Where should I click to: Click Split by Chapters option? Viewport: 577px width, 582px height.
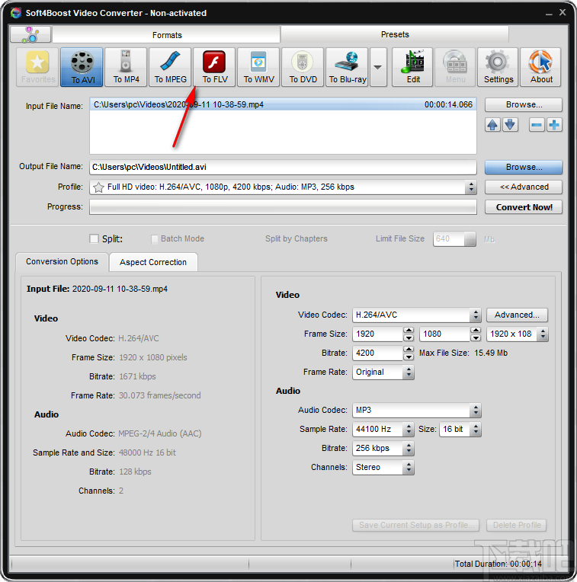coord(297,239)
